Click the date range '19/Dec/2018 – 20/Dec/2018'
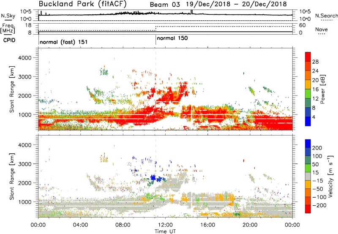This screenshot has height=234, width=338. pyautogui.click(x=237, y=4)
